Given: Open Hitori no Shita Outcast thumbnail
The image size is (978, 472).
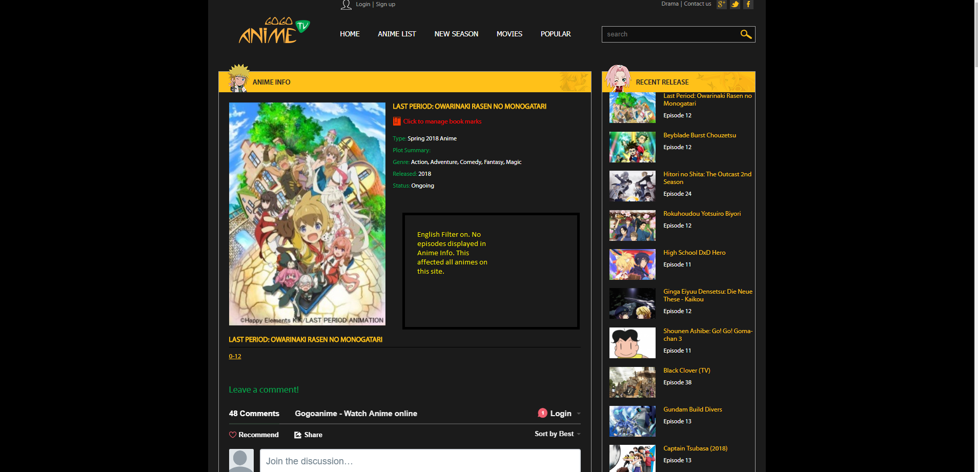Looking at the screenshot, I should click(633, 186).
